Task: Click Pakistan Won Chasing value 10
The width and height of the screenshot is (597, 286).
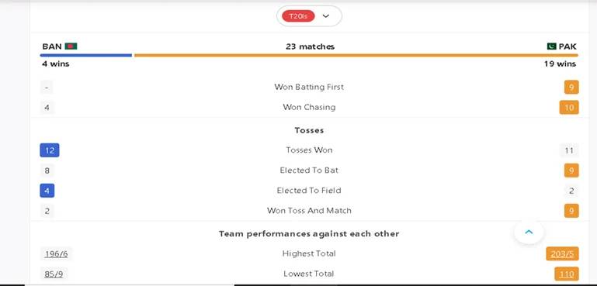Action: pos(569,107)
